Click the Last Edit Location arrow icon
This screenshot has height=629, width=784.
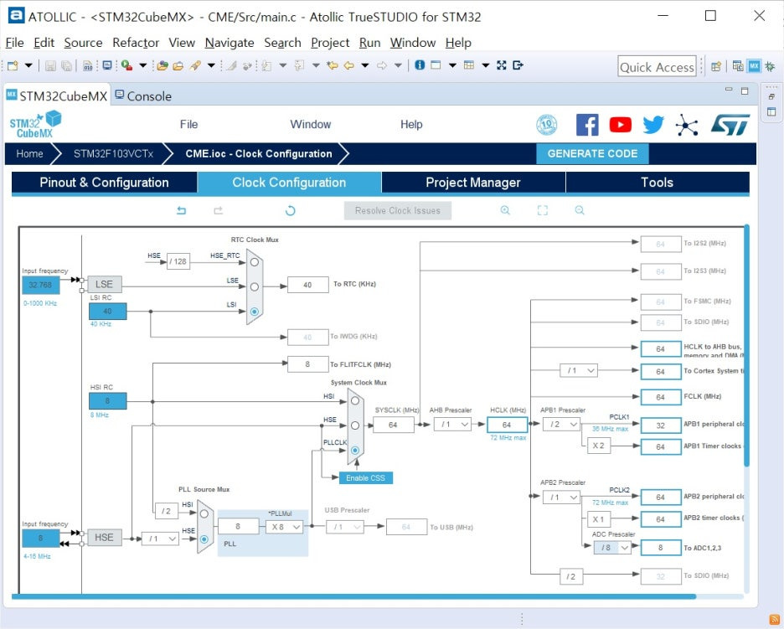[x=332, y=65]
